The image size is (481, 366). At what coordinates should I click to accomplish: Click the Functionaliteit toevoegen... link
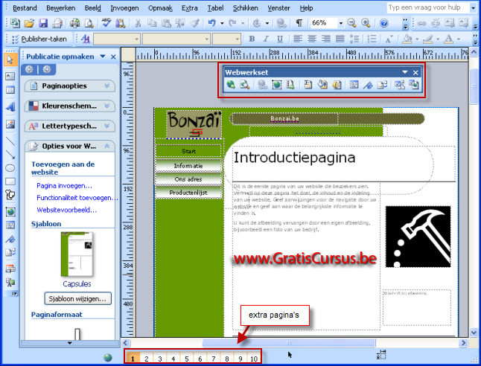click(x=77, y=198)
